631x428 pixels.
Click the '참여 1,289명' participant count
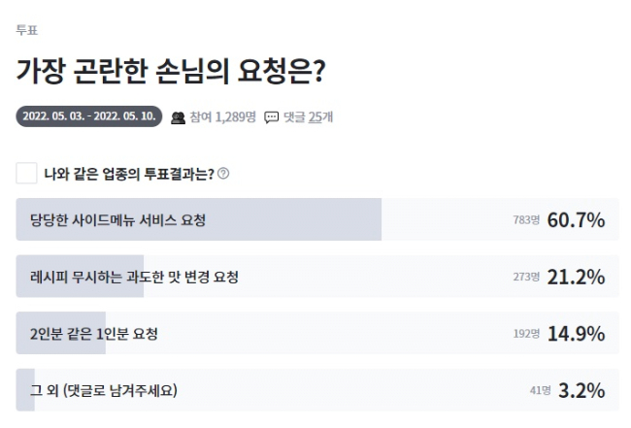tap(222, 117)
